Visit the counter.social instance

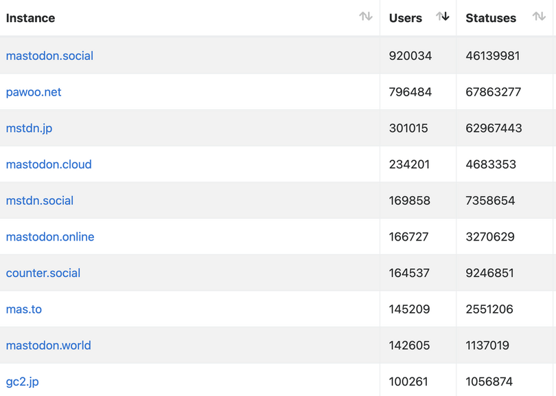[x=43, y=273]
